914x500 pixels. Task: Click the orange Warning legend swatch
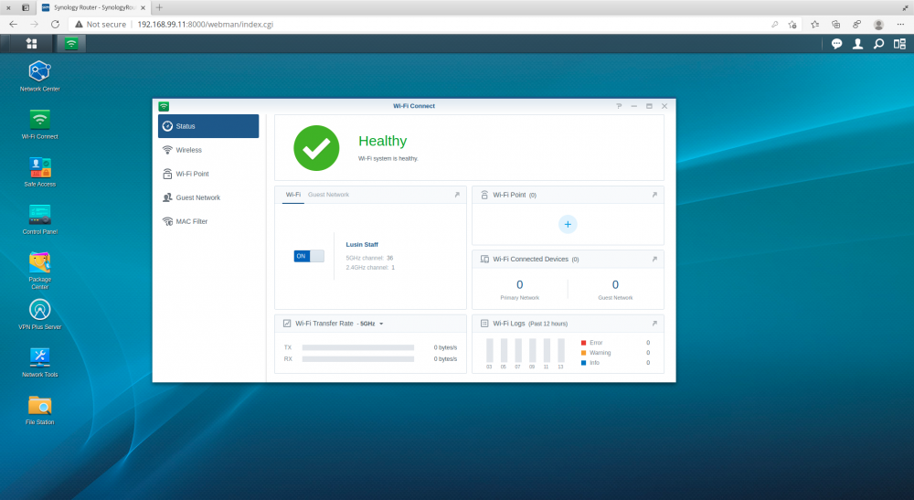click(x=583, y=353)
